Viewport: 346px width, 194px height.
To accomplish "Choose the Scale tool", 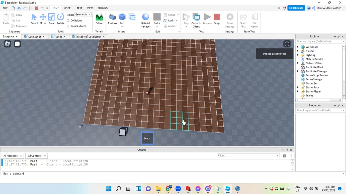I will tap(51, 19).
